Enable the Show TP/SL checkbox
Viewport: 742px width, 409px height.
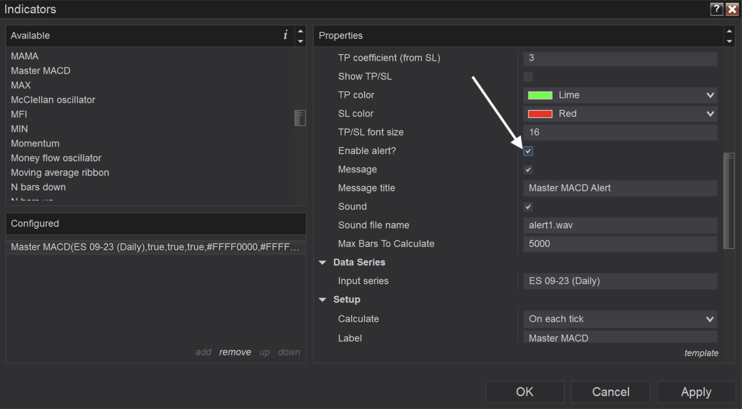[x=528, y=77]
